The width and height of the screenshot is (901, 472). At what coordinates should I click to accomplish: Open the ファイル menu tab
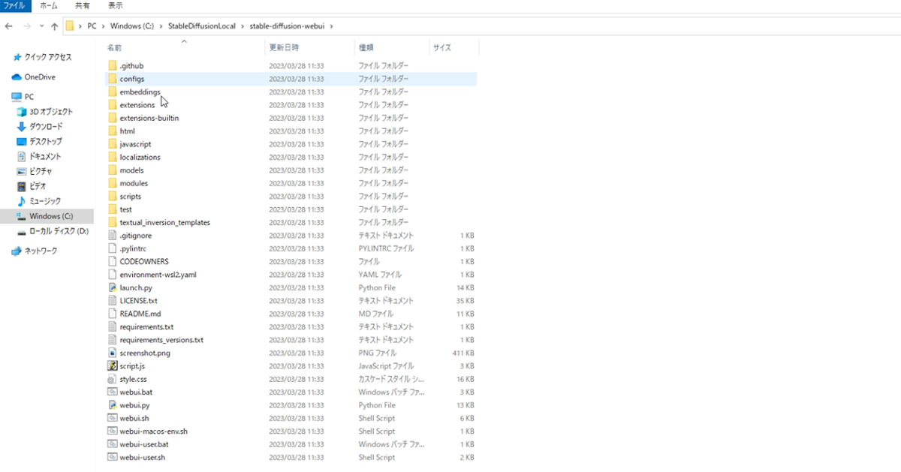point(15,5)
